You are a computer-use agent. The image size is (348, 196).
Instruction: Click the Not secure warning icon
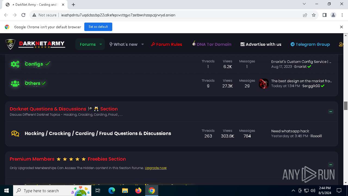[x=34, y=15]
